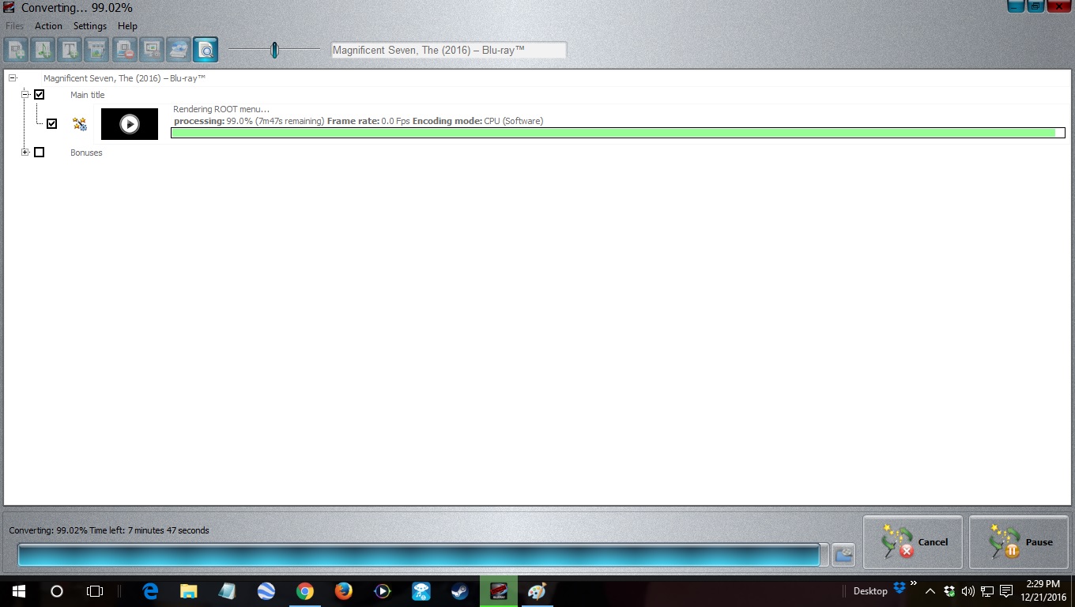
Task: Open File Explorer from the taskbar
Action: point(188,591)
